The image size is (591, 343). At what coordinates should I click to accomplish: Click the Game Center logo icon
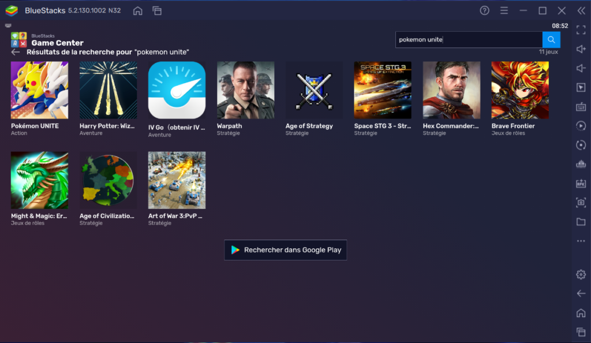click(19, 40)
